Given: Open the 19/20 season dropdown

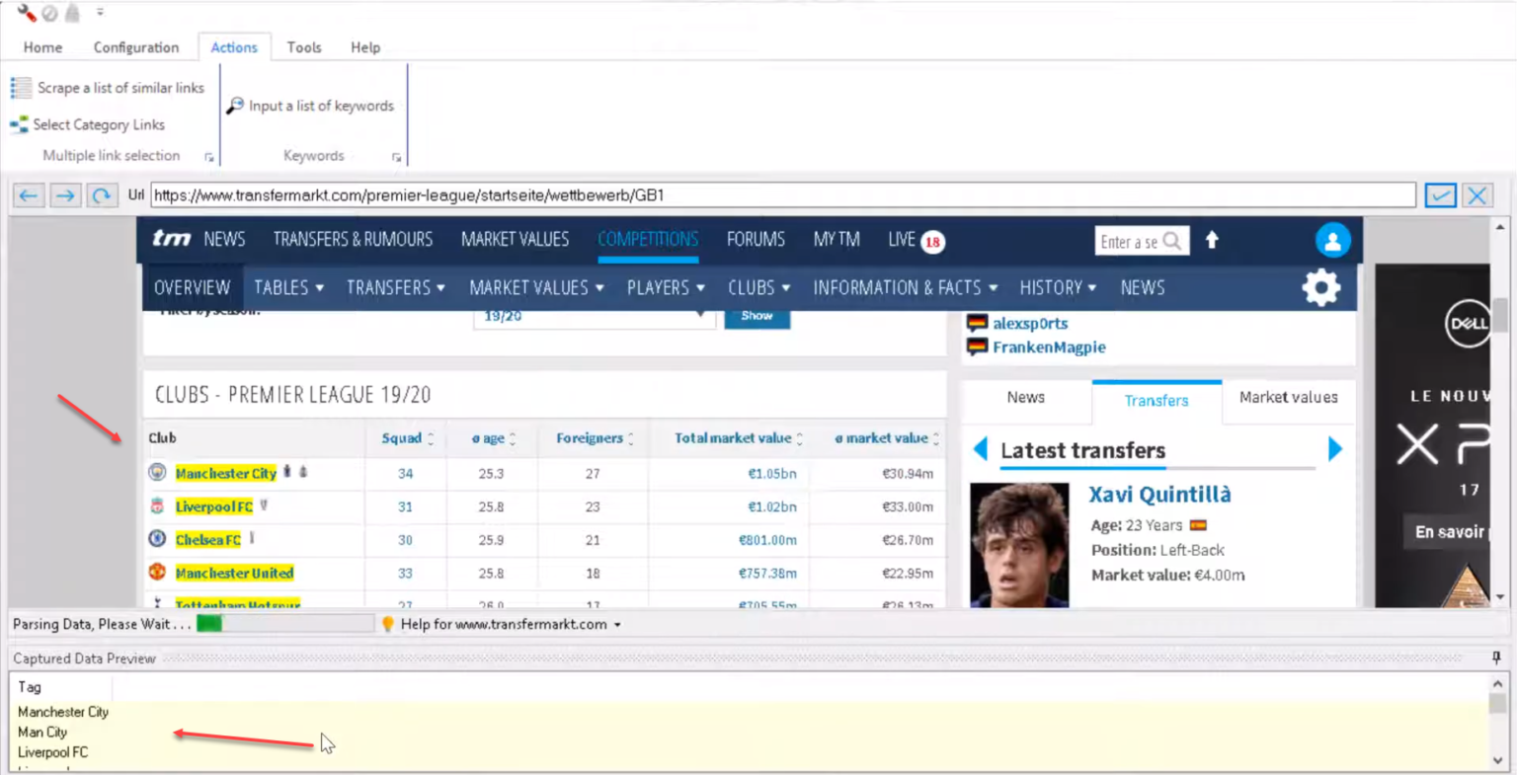Looking at the screenshot, I should pos(593,315).
